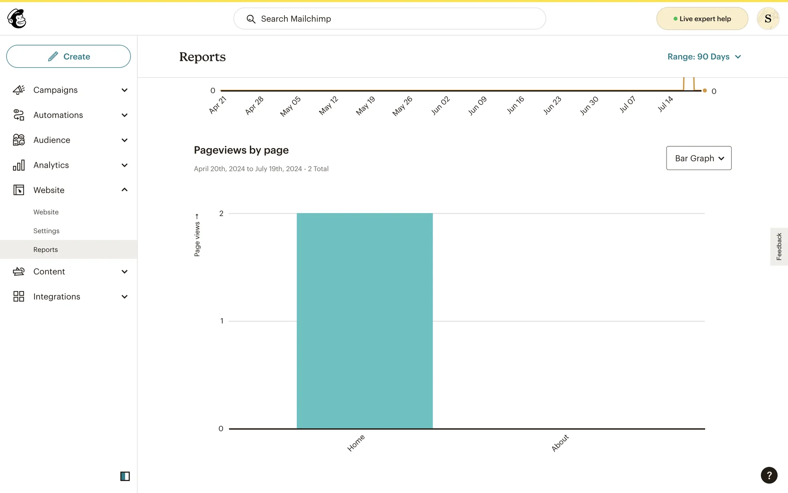
Task: Click the Mailchimp Freddie logo
Action: 17,18
